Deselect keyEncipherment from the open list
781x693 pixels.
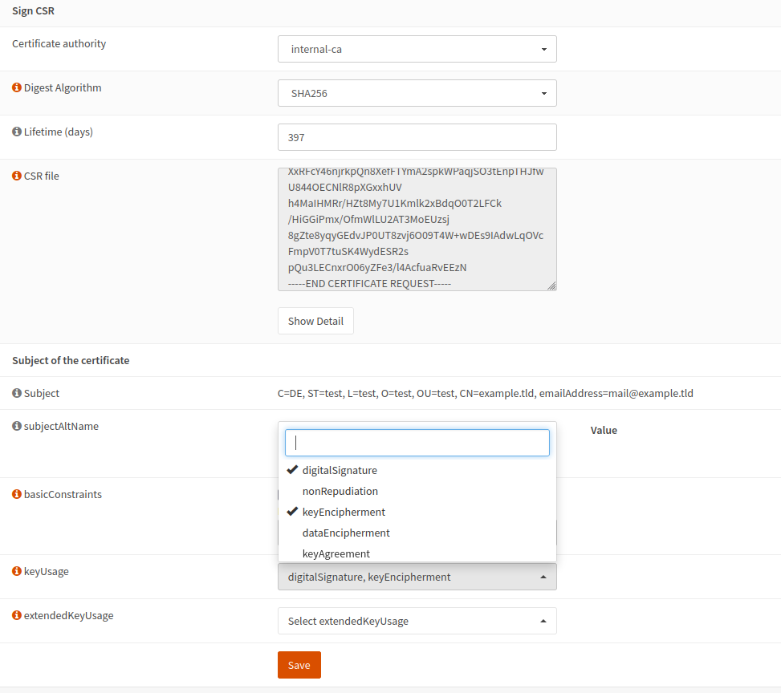[x=342, y=512]
